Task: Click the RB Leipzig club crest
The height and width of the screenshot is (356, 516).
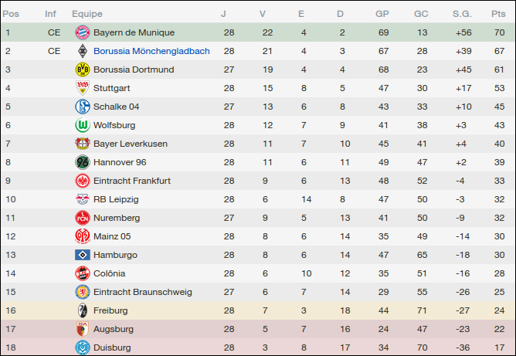Action: tap(82, 199)
